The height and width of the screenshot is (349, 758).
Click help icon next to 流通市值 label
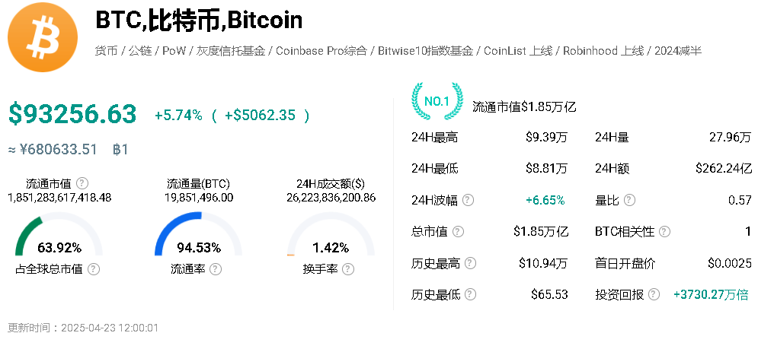coord(82,183)
